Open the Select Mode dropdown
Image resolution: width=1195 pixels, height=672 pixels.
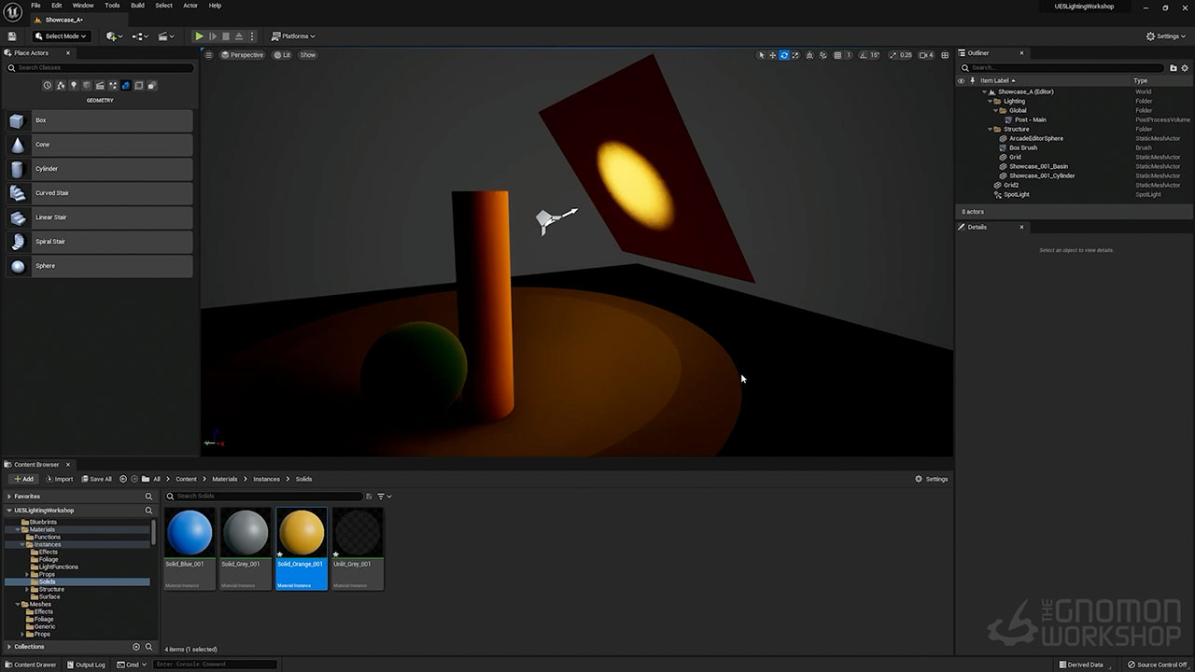[61, 36]
